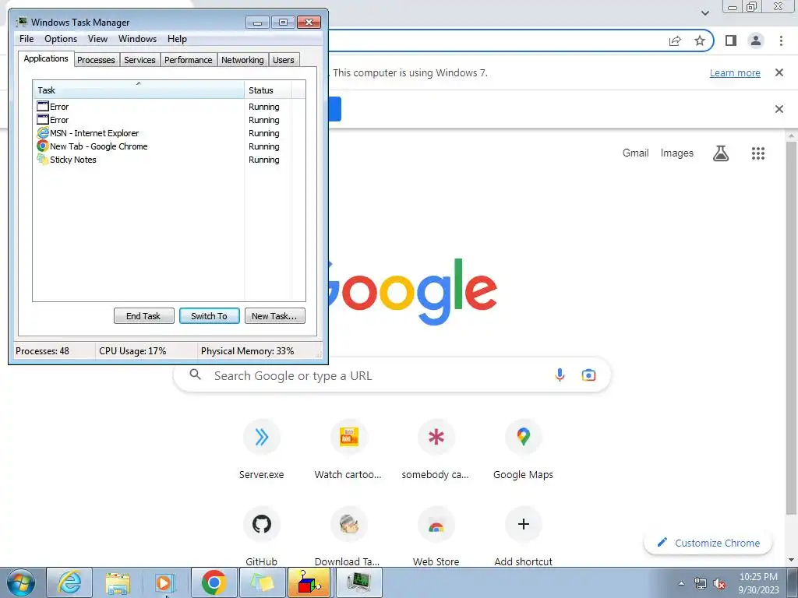Viewport: 798px width, 598px height.
Task: Open Chrome tab search chevron
Action: click(x=704, y=12)
